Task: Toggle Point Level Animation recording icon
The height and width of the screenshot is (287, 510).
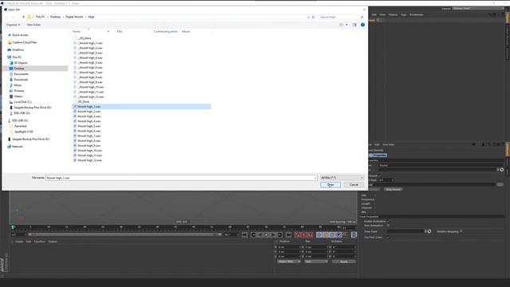Action: tap(345, 234)
